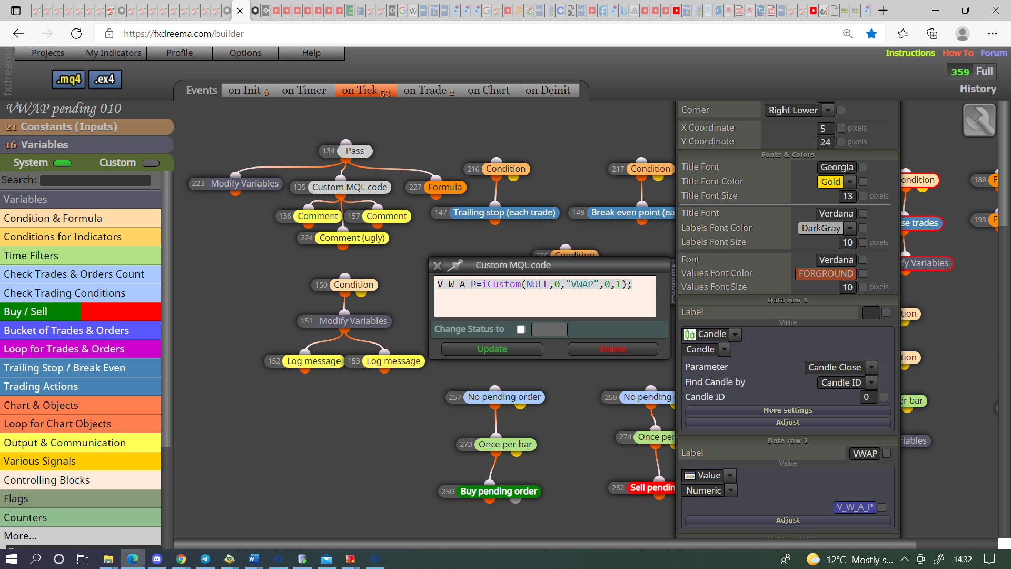Open Telegram from the taskbar
The image size is (1011, 569).
coord(205,559)
